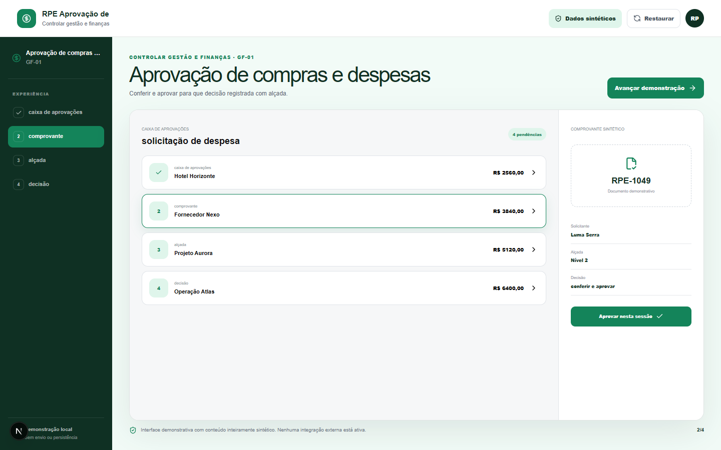Screen dimensions: 721x450
Task: Click the number 4 badge beside decisão
Action: tap(19, 184)
